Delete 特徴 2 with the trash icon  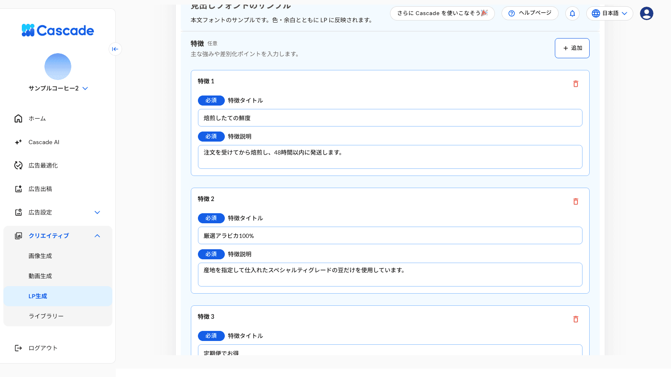[x=576, y=201]
